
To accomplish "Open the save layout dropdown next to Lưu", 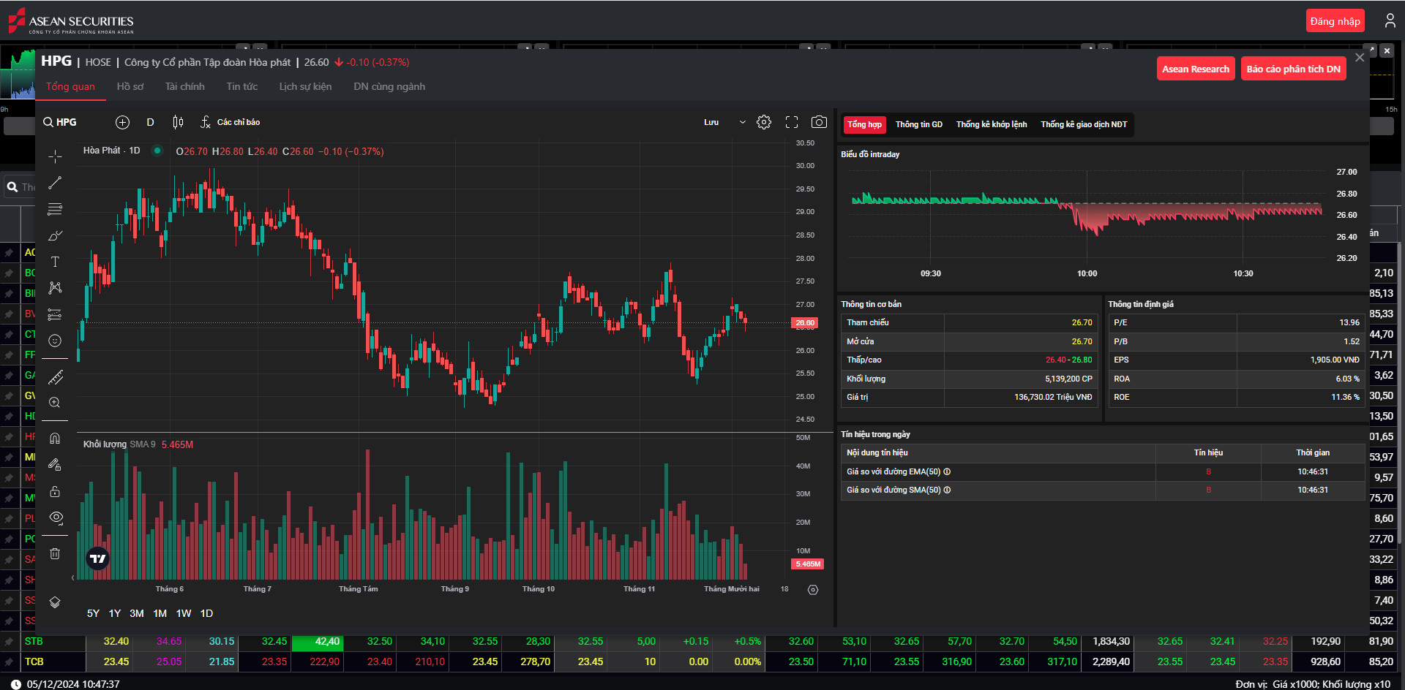I will [742, 122].
